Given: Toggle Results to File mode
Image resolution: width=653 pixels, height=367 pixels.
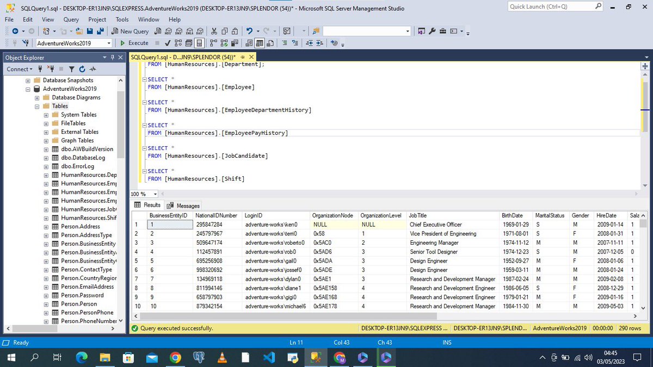Looking at the screenshot, I should pos(270,43).
